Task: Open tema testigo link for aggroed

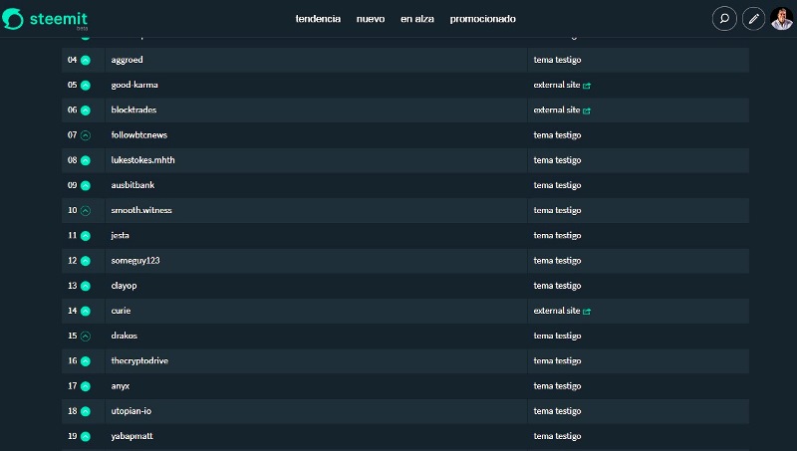Action: point(557,60)
